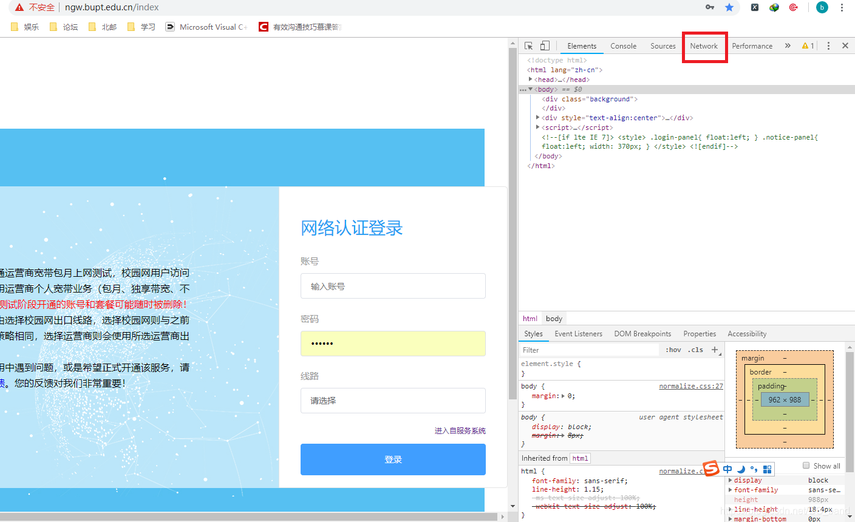Expand the script element node
855x522 pixels.
coord(538,127)
